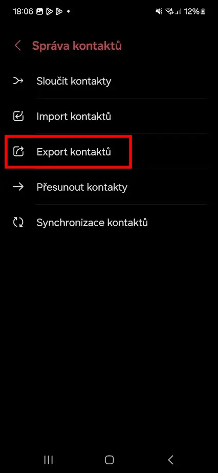Tap the sync arrows icon
The image size is (218, 473).
click(18, 222)
